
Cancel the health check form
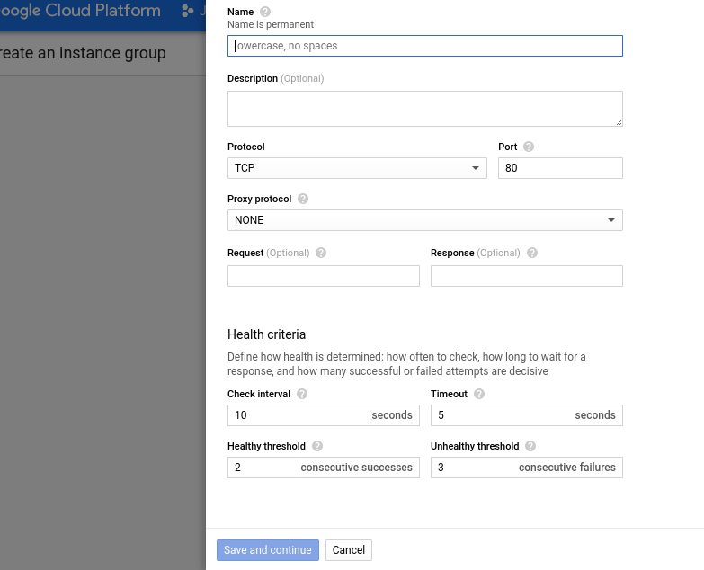[349, 550]
